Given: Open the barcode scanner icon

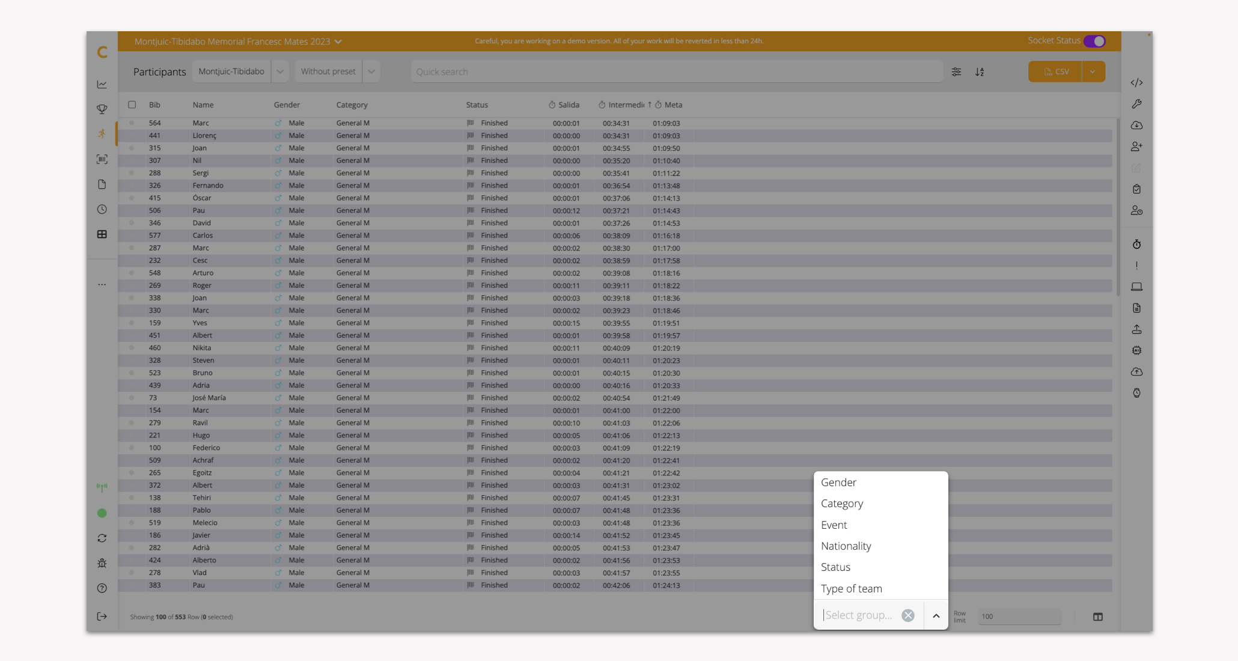Looking at the screenshot, I should [x=102, y=159].
